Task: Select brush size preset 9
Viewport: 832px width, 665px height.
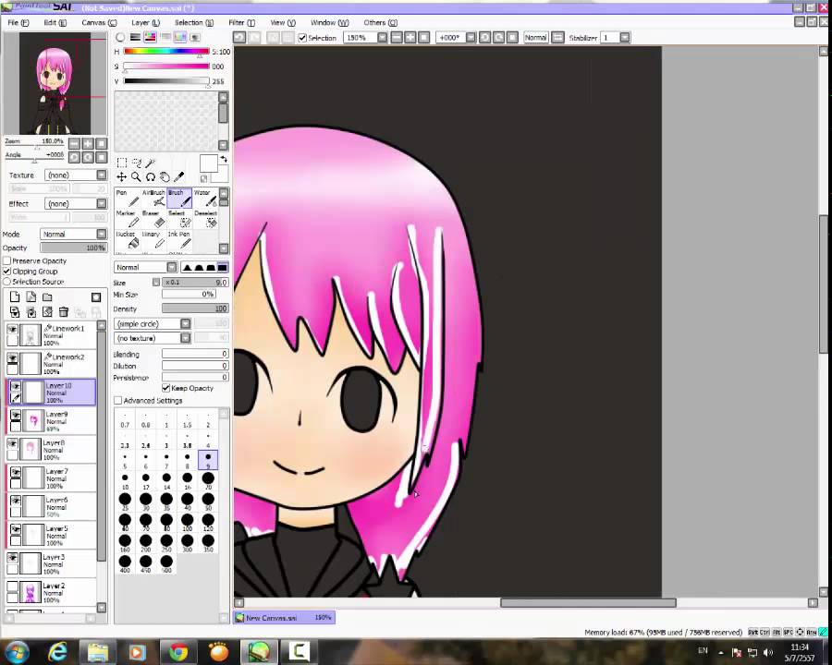Action: click(x=208, y=460)
